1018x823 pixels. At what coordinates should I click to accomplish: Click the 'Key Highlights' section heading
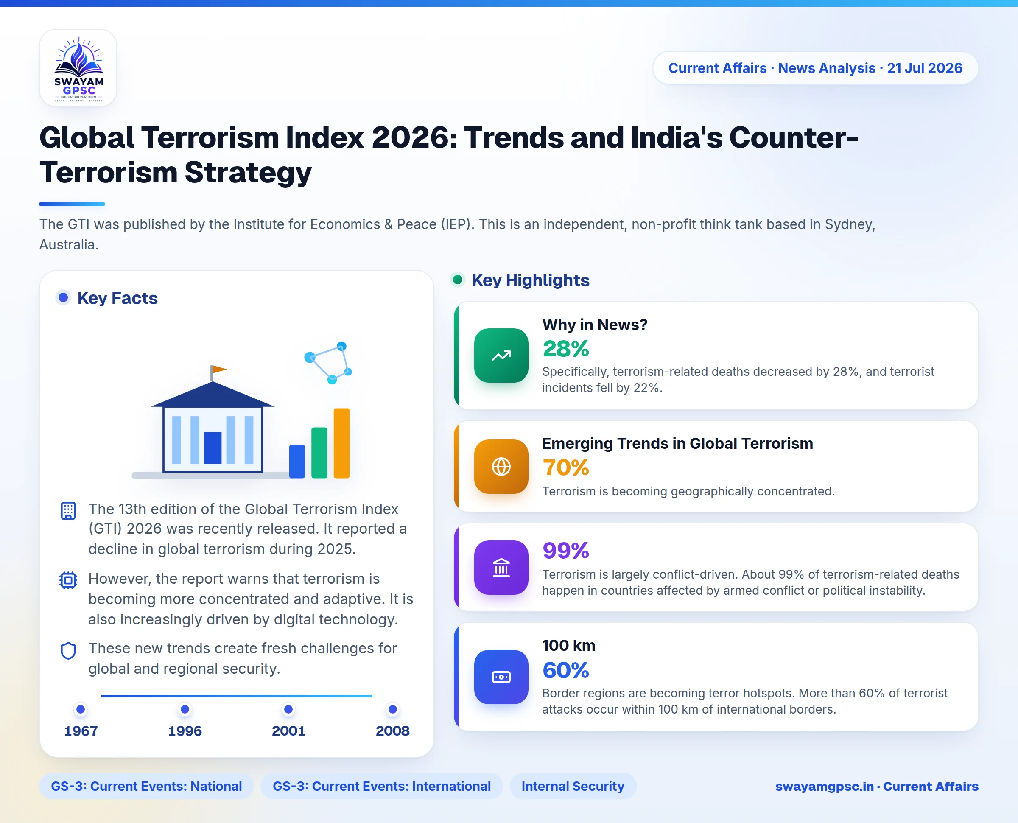[x=531, y=280]
